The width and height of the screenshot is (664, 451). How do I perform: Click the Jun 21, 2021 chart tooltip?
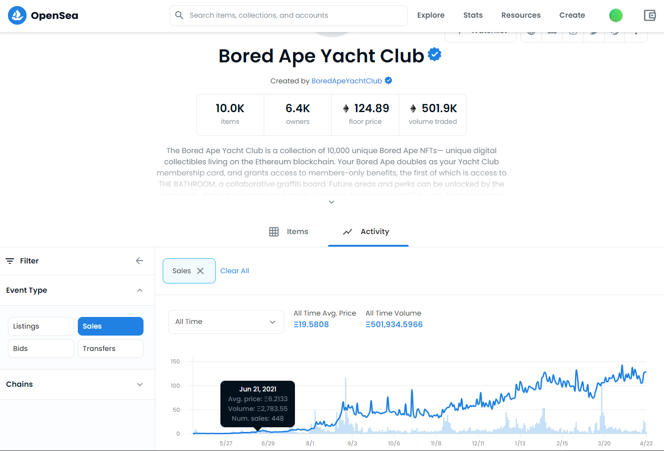258,404
